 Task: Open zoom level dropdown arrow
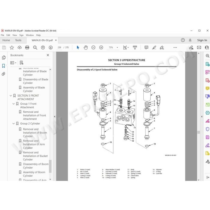pyautogui.click(x=117, y=47)
